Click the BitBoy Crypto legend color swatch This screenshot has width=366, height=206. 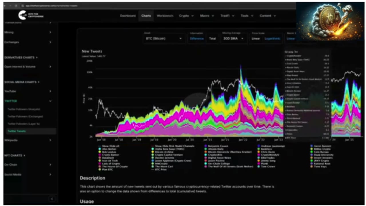pyautogui.click(x=311, y=149)
